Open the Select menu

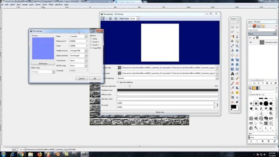point(13,4)
